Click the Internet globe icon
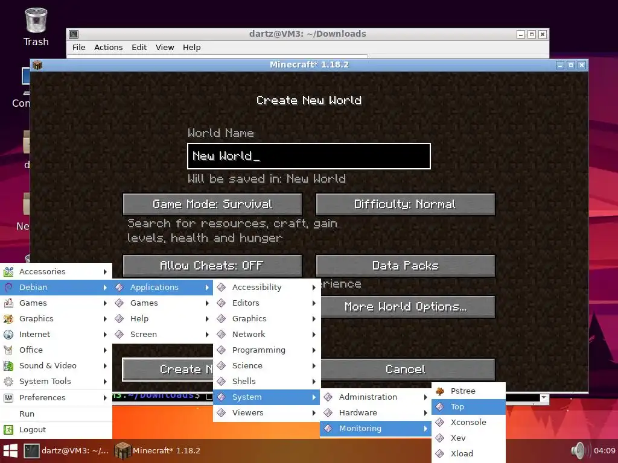This screenshot has width=618, height=463. [x=8, y=335]
